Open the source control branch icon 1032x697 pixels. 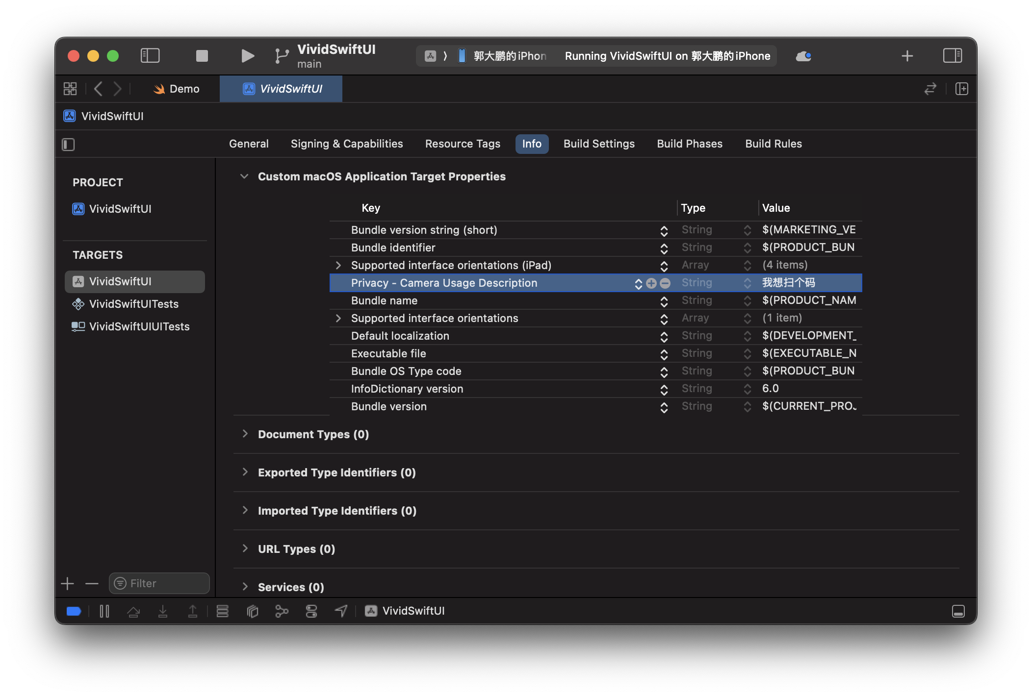pos(282,56)
